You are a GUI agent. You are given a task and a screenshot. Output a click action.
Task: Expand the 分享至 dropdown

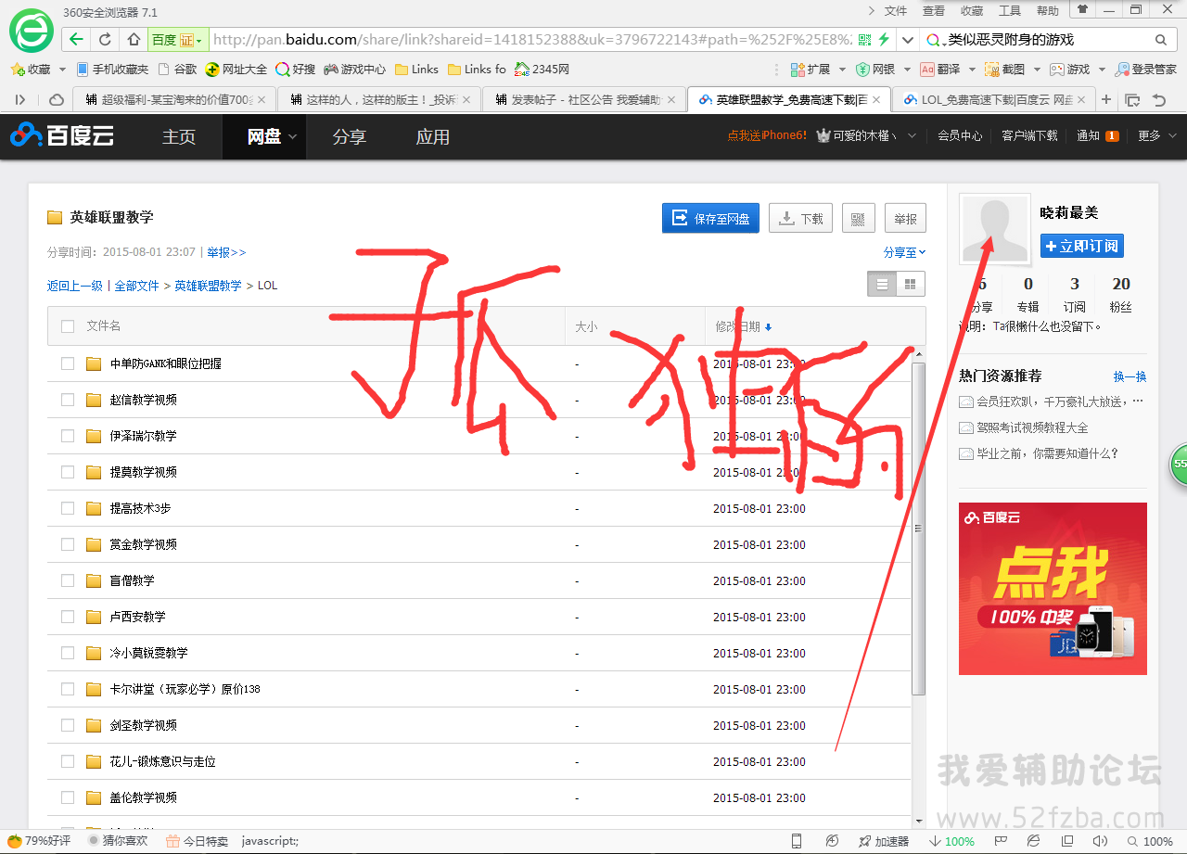[904, 252]
